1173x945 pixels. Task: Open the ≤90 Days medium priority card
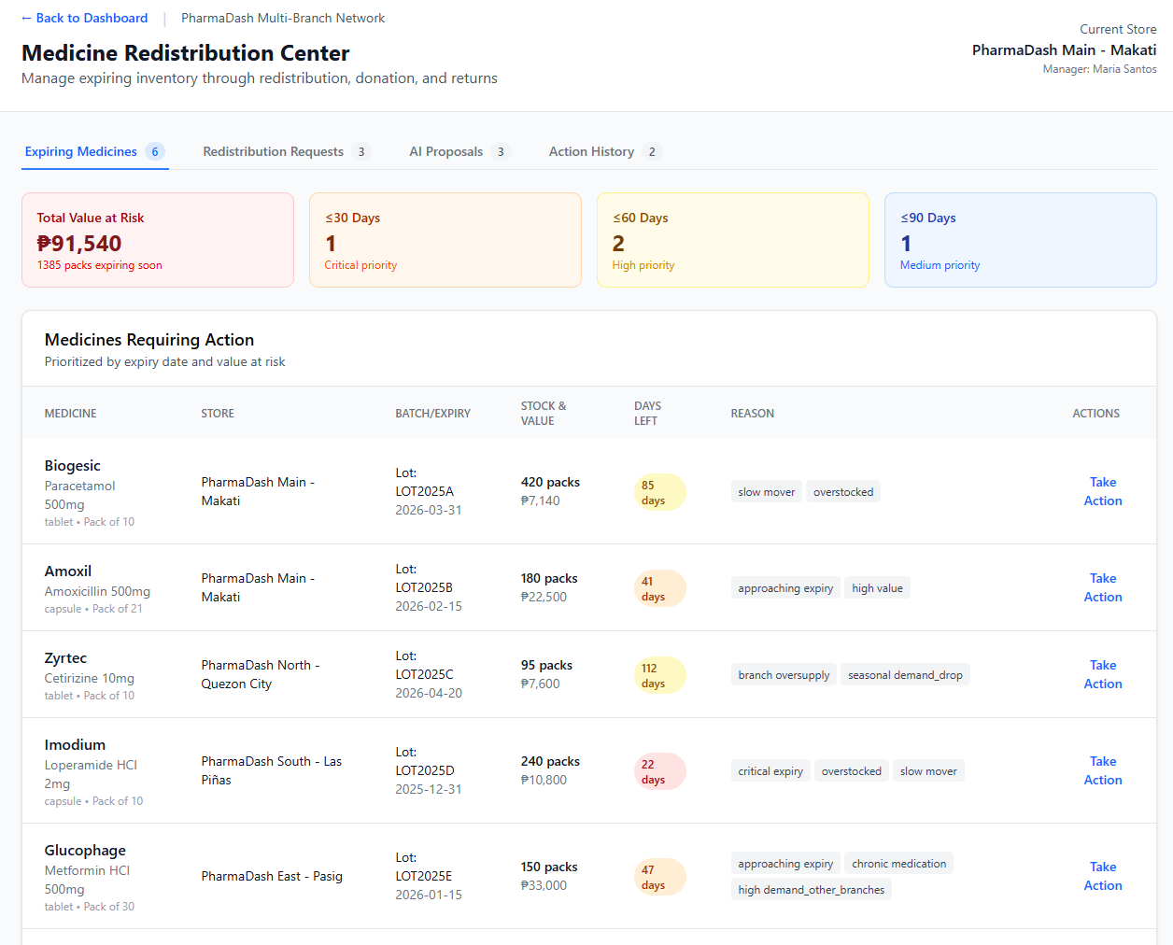click(x=1020, y=240)
